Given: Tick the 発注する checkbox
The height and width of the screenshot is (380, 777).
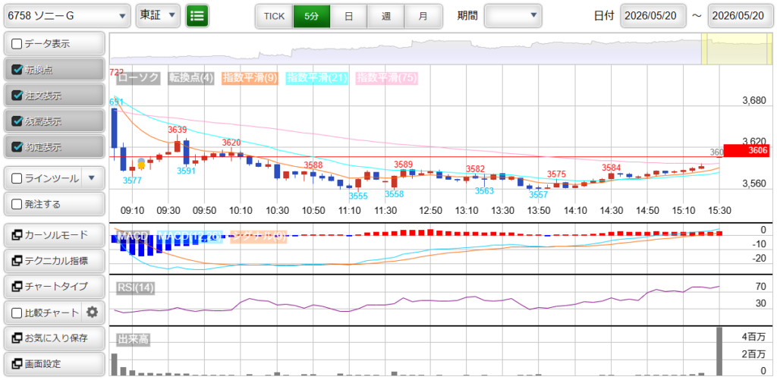Looking at the screenshot, I should [x=17, y=203].
